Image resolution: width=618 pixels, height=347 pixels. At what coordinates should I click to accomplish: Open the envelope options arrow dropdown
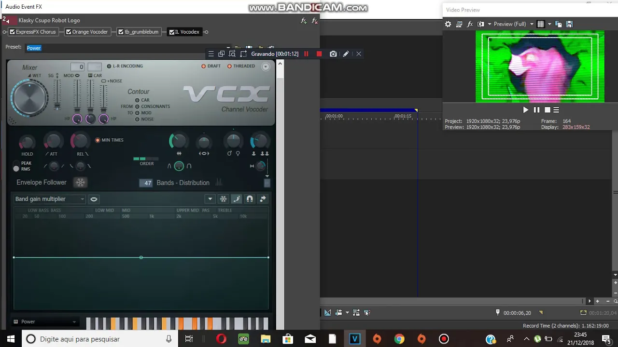point(210,199)
